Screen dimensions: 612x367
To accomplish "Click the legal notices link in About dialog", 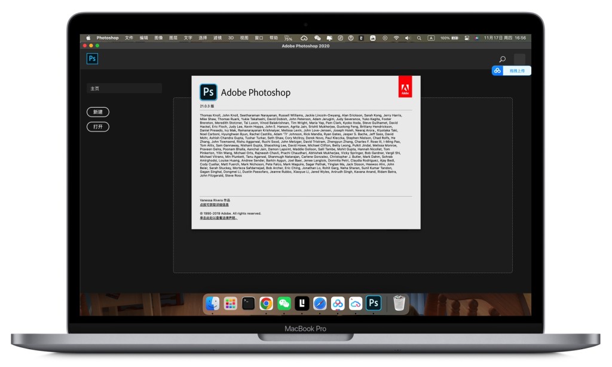I will (x=219, y=218).
